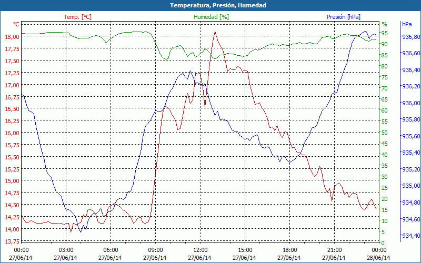This screenshot has width=421, height=263.
Task: Click the 21:00 time axis label
Action: (335, 250)
